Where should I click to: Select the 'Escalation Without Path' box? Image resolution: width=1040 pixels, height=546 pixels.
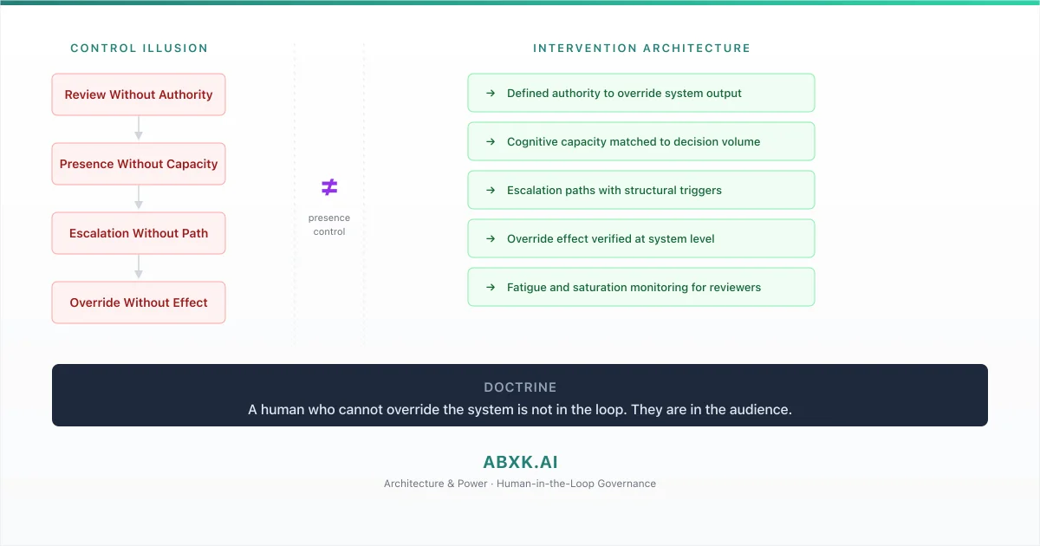pos(139,233)
